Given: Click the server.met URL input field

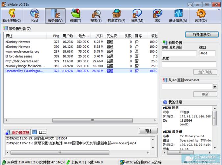Looking at the screenshot, I should (187, 86).
